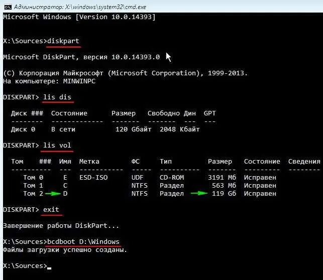
Task: Click the 'exit' command text
Action: pyautogui.click(x=51, y=209)
